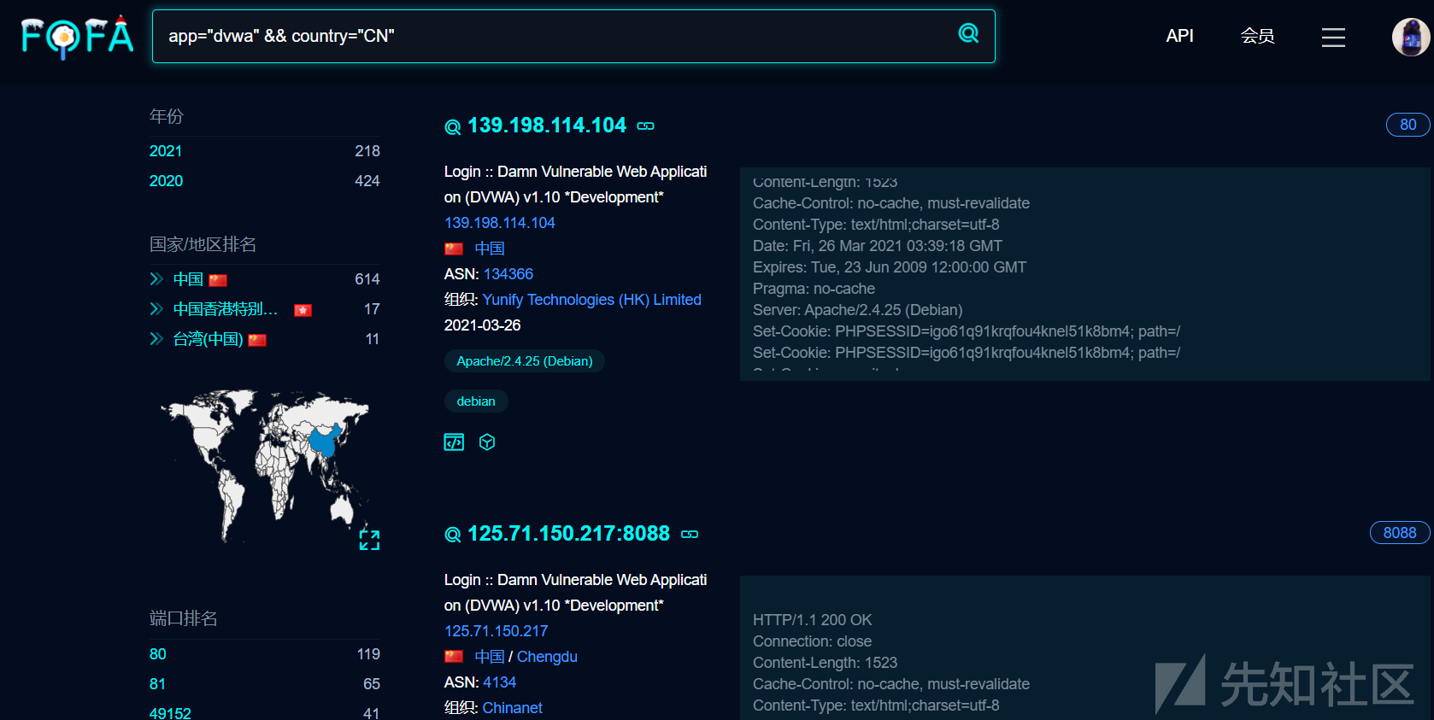1434x720 pixels.
Task: Open the hamburger menu
Action: tap(1333, 37)
